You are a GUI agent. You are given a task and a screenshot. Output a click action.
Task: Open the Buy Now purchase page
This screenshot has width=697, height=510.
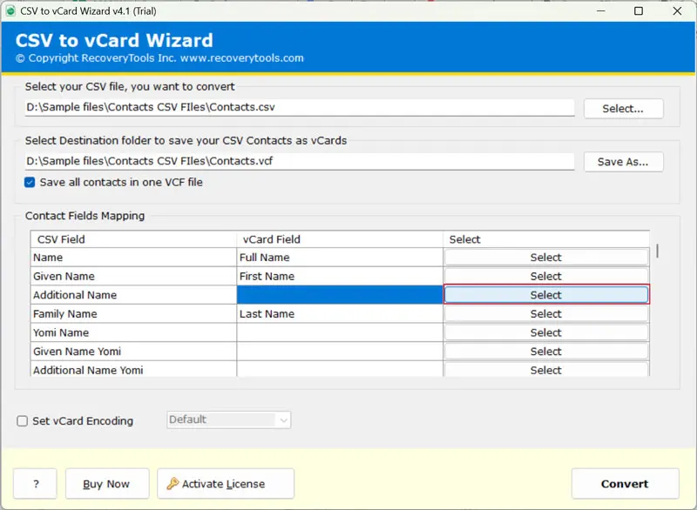coord(105,484)
